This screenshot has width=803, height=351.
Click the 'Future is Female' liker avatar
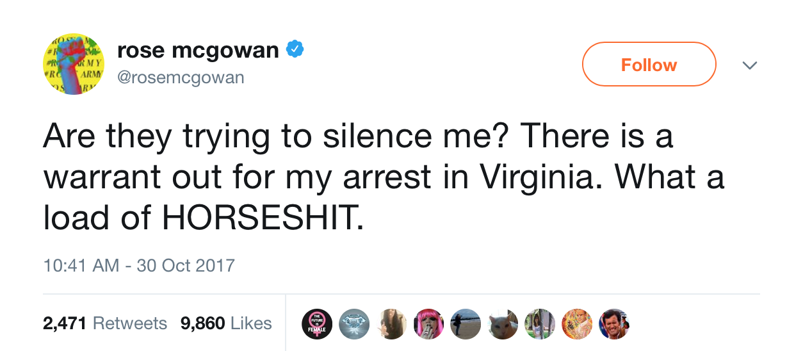click(x=317, y=323)
